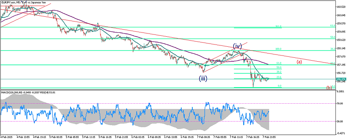
Task: Click the 100.0 Fibonacci level label
Action: click(278, 49)
